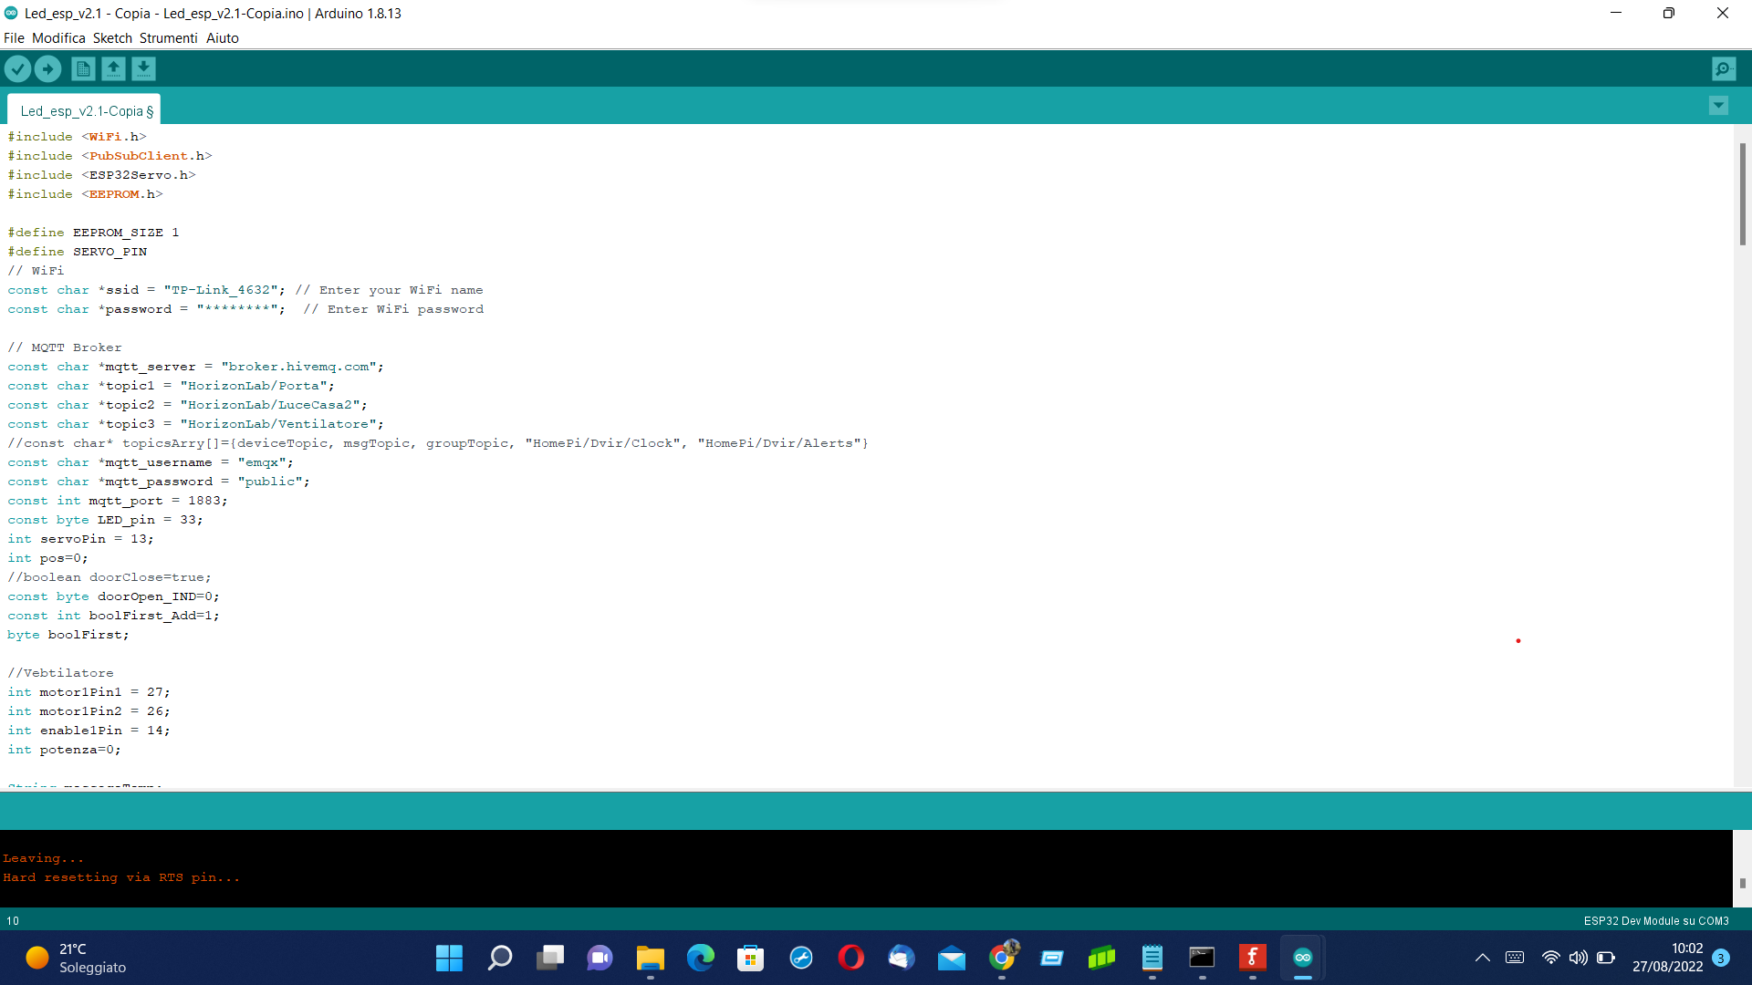The image size is (1752, 985).
Task: Open the Aiuto menu
Action: pos(222,38)
